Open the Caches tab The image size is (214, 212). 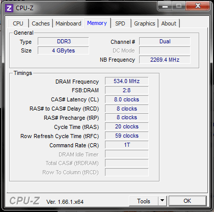click(41, 23)
